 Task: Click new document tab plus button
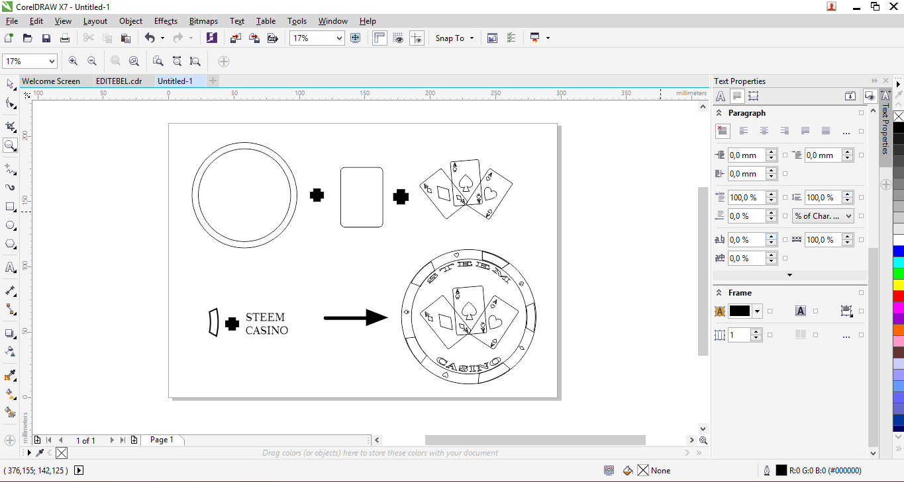[x=213, y=81]
